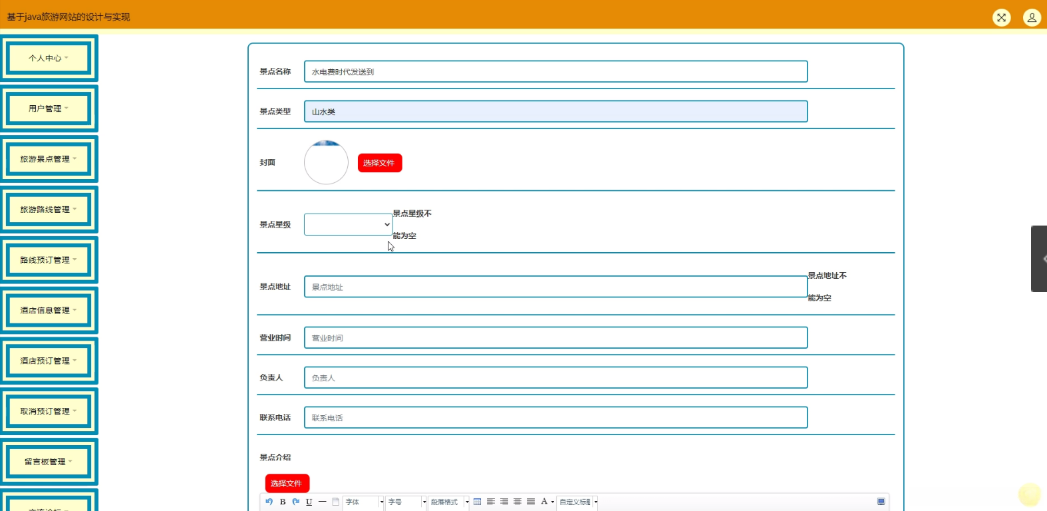Click the 景点类型 field showing 山水类
Screen dimensions: 1047x511
(x=555, y=112)
